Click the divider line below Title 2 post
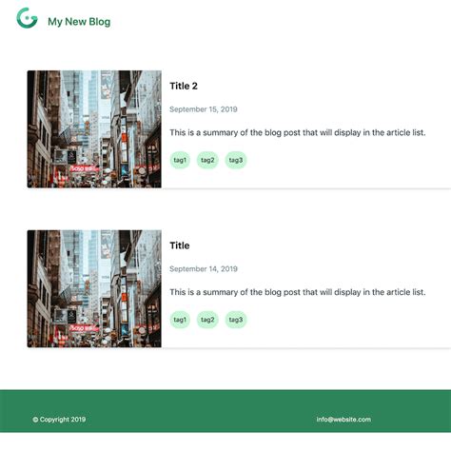 click(x=306, y=188)
